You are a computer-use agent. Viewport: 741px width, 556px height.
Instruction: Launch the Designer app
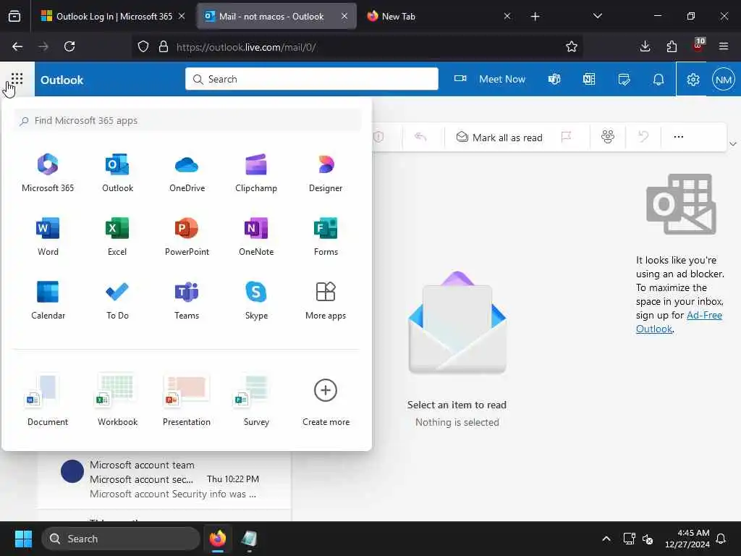326,172
